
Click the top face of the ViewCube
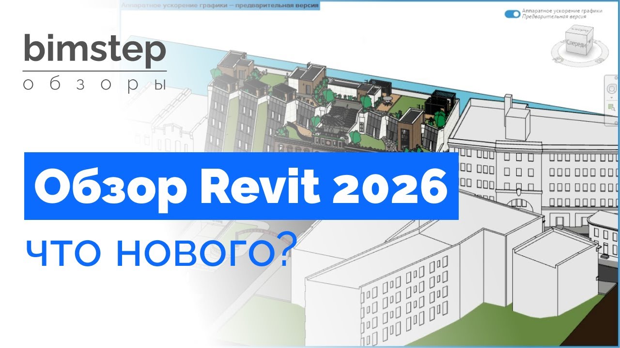(580, 30)
